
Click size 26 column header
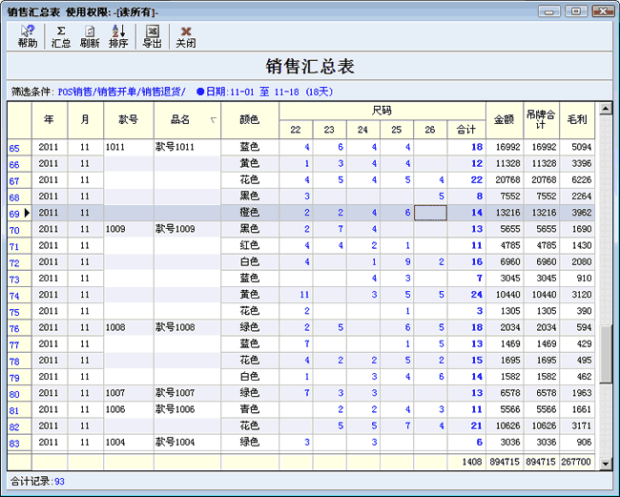coord(430,130)
